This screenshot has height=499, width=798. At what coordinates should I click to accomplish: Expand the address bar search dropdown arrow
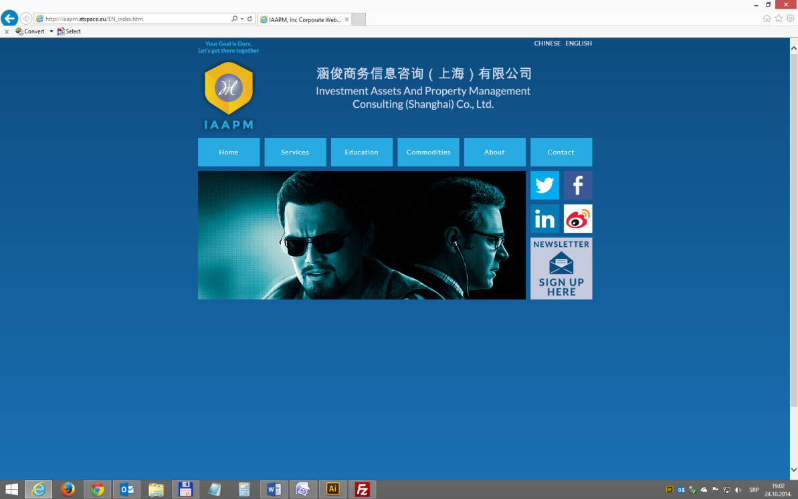click(241, 19)
